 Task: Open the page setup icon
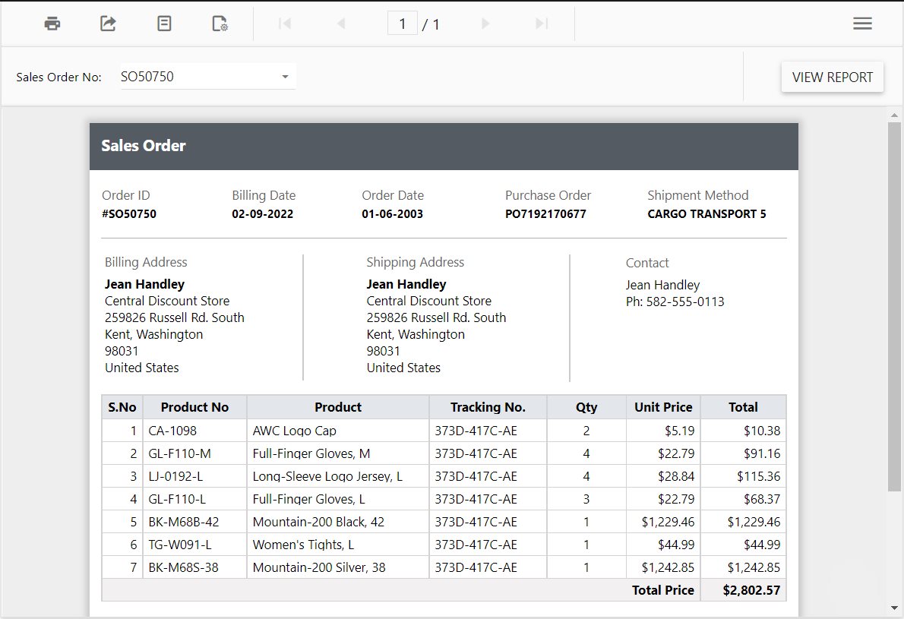220,24
